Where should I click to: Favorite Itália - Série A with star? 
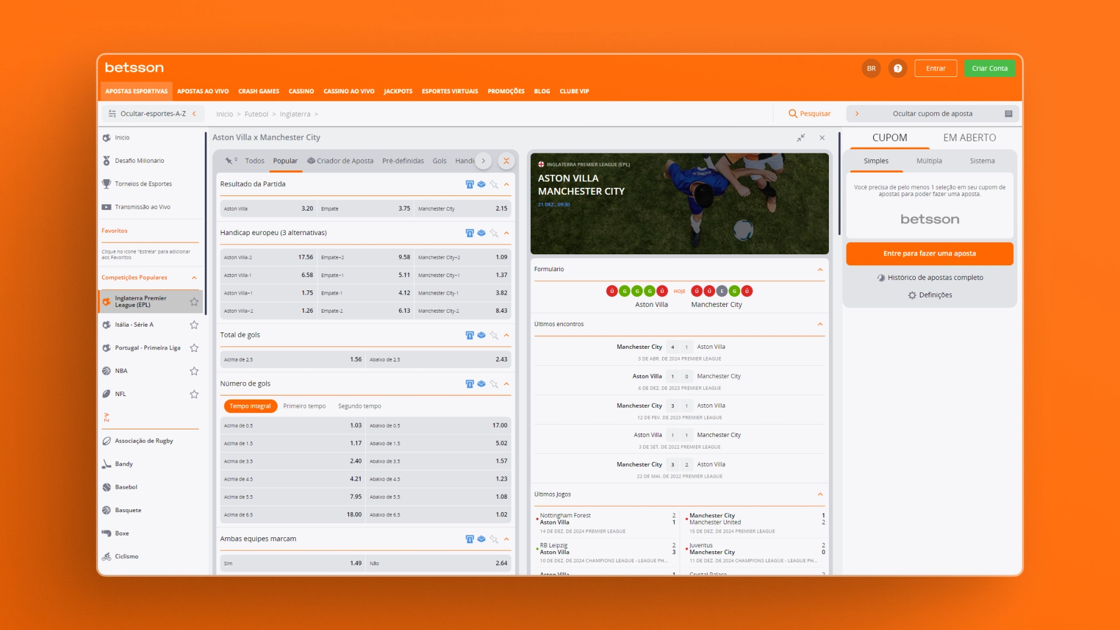pos(194,325)
